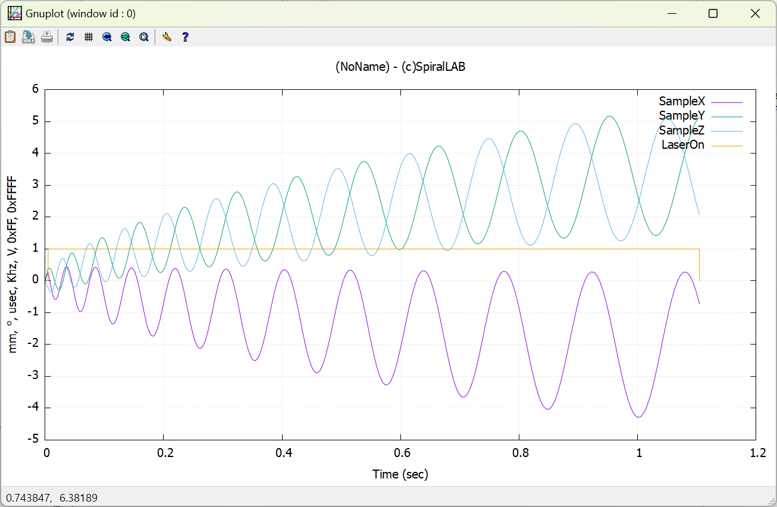Open the wrench configuration dialog
Screen dimensions: 777x507
167,37
